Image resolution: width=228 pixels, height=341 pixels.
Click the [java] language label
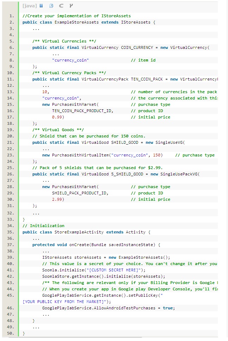[29, 6]
